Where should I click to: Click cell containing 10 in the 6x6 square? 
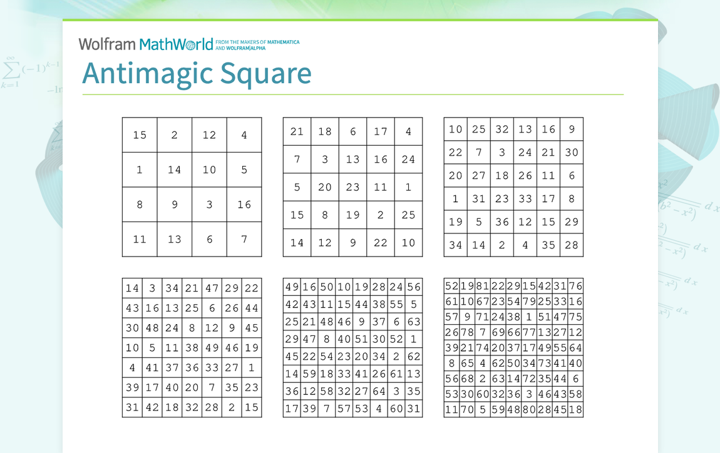456,129
